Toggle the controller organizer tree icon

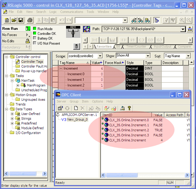[157, 20]
